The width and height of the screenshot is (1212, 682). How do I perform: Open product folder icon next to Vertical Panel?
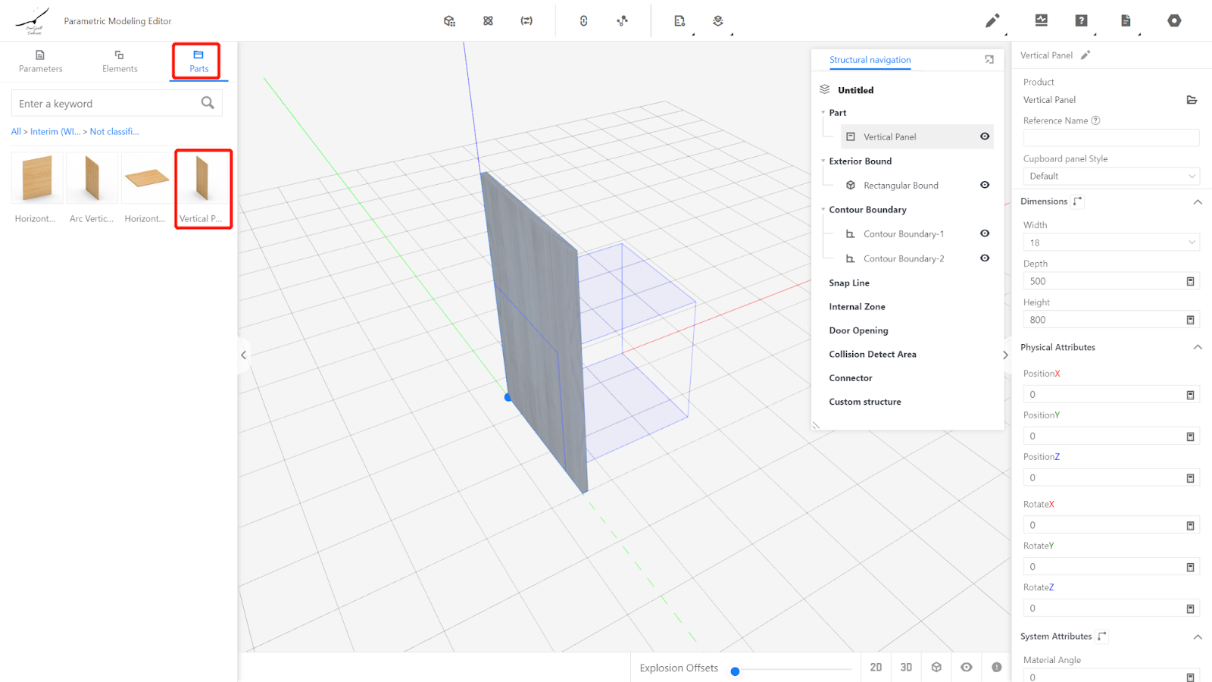(1192, 100)
